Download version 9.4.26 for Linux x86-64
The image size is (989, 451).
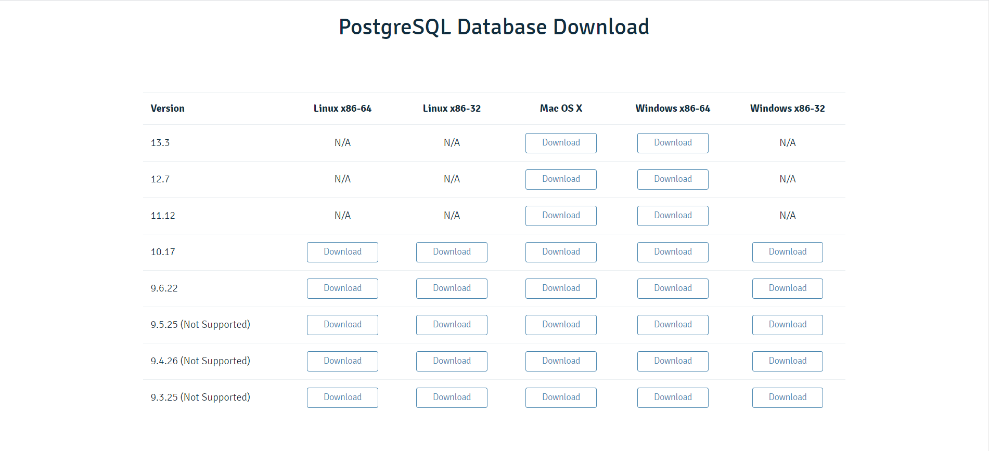coord(342,361)
